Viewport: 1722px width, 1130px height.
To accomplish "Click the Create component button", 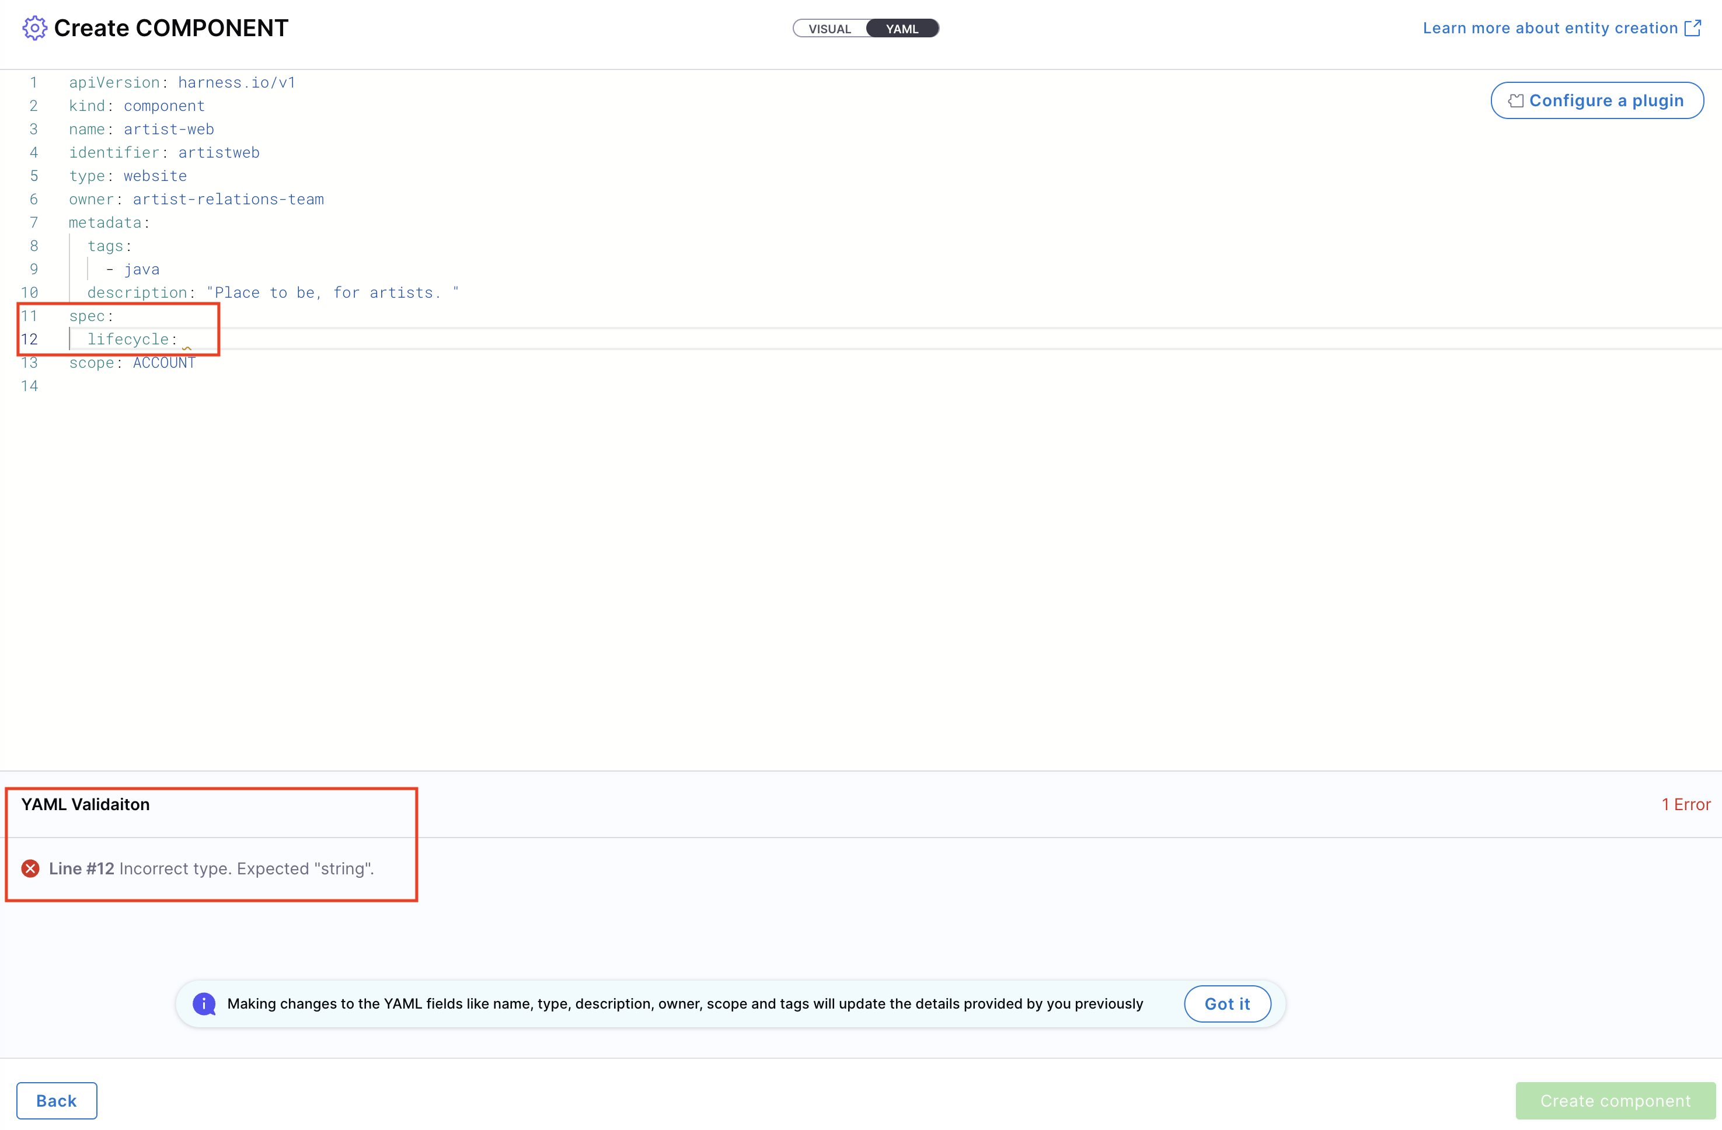I will pyautogui.click(x=1615, y=1100).
